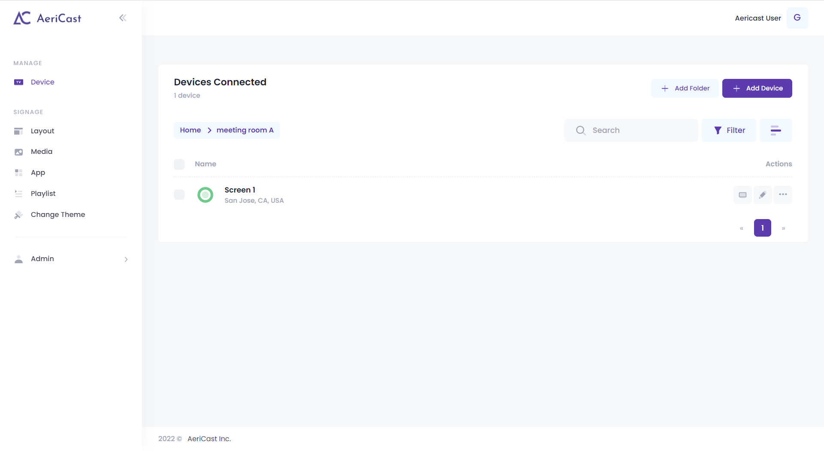
Task: Click the Add Folder button
Action: [685, 88]
